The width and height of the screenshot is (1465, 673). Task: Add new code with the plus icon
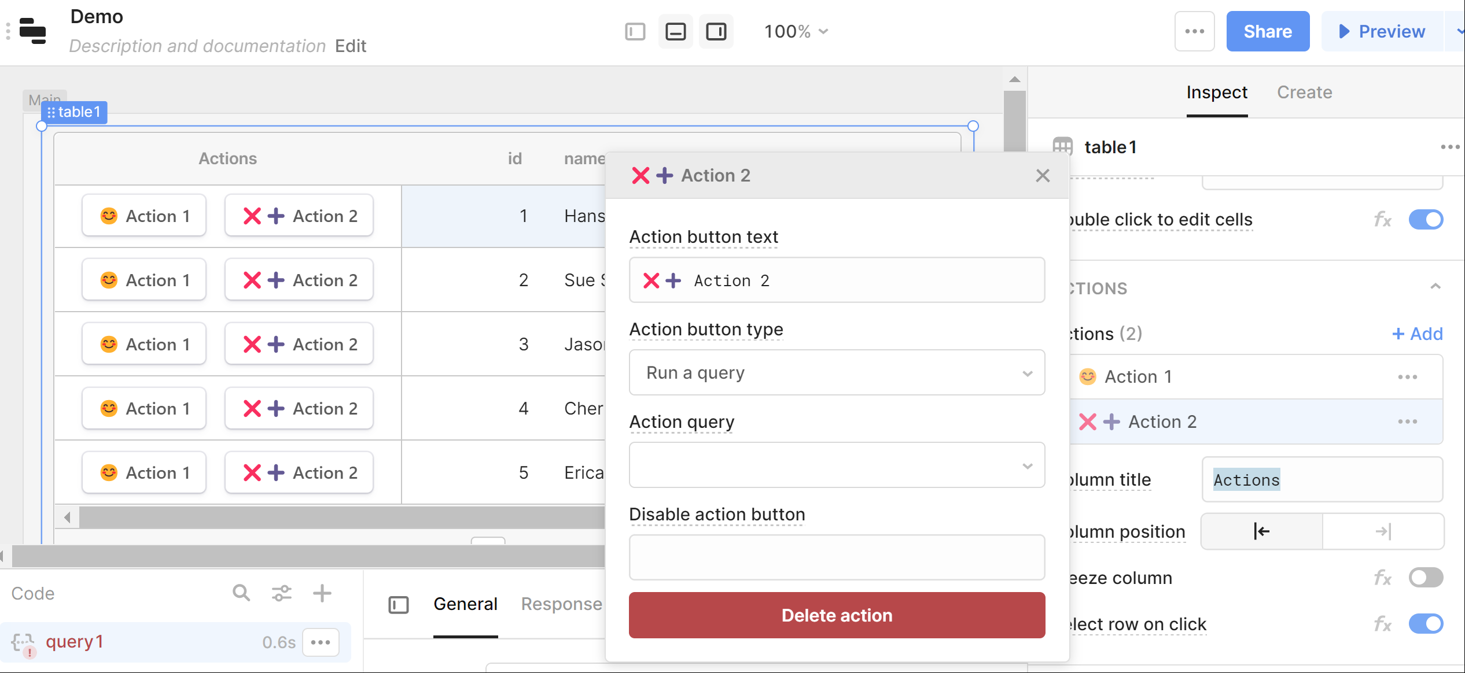coord(322,593)
